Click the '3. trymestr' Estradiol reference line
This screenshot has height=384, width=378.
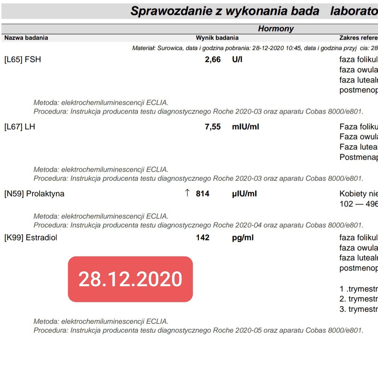pyautogui.click(x=359, y=309)
